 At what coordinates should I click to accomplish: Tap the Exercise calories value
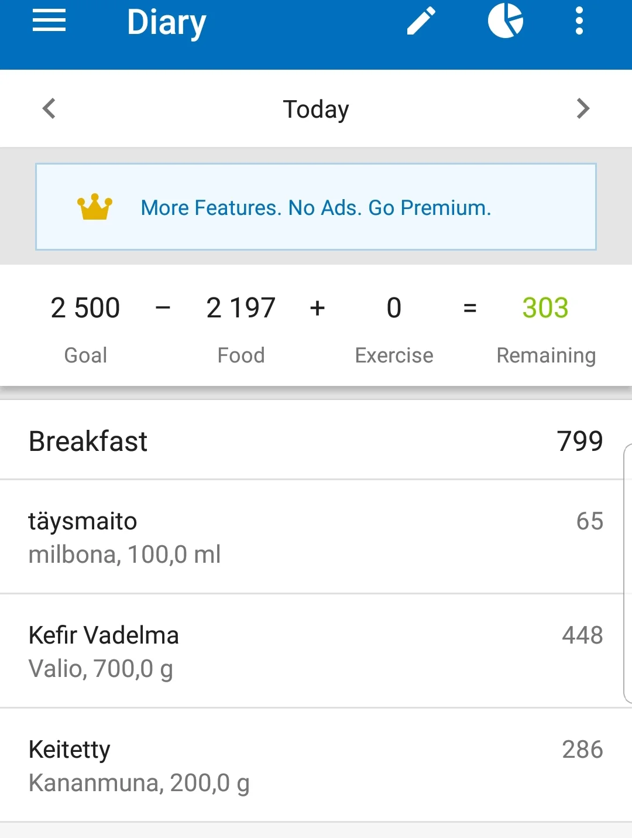(394, 308)
